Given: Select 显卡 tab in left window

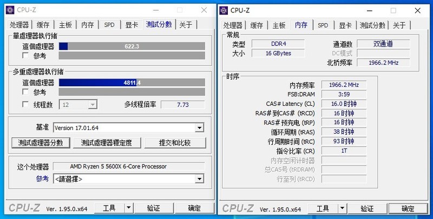Looking at the screenshot, I should [x=132, y=25].
